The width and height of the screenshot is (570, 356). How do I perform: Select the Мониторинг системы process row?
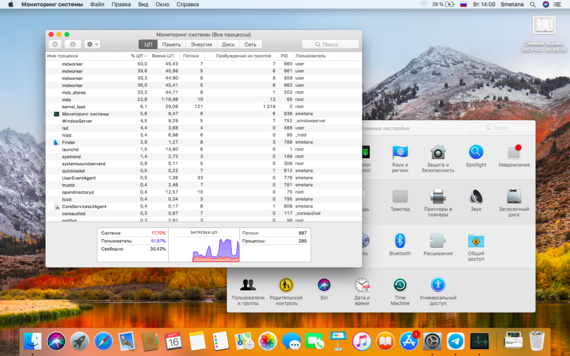point(204,113)
